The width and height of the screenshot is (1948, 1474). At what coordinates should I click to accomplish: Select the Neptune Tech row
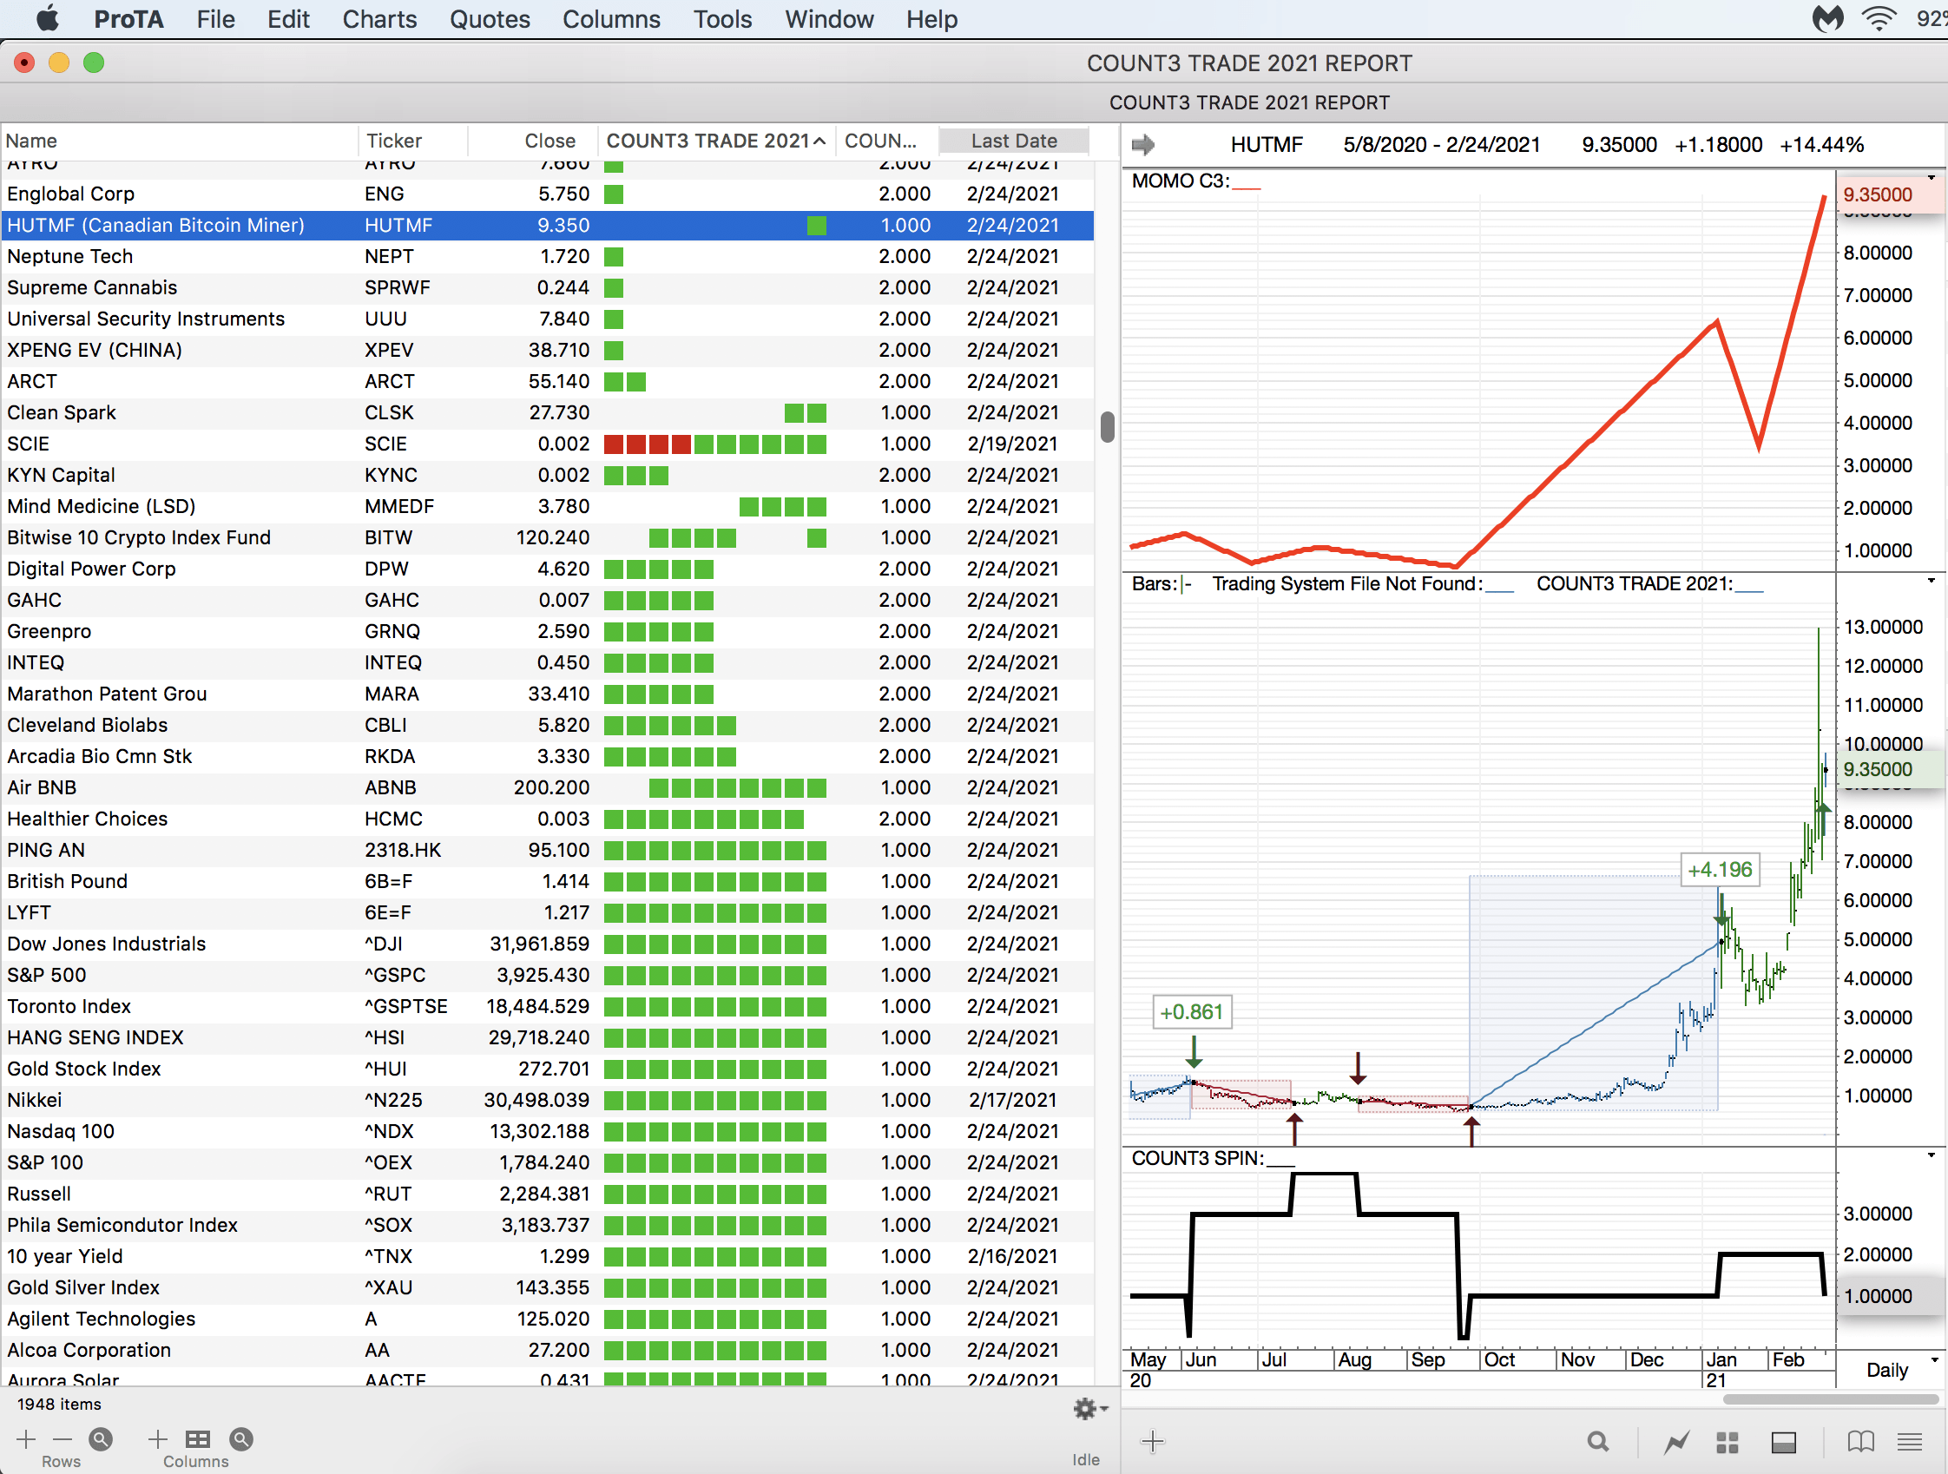tap(547, 256)
